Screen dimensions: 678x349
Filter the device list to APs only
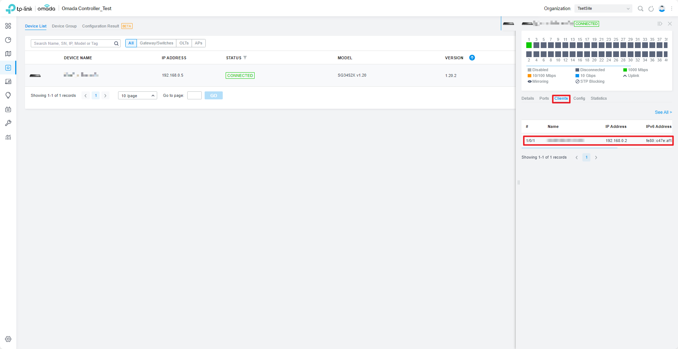pyautogui.click(x=198, y=43)
